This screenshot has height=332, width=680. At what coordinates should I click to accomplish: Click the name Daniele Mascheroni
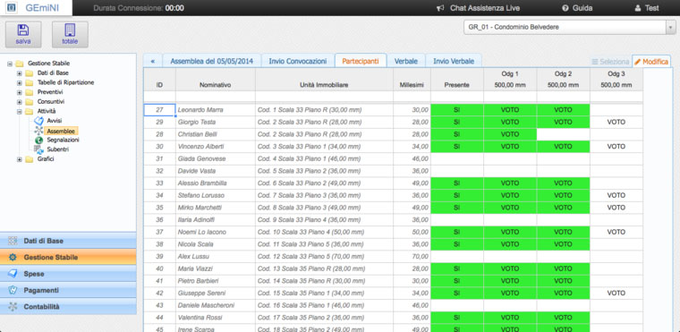(x=206, y=305)
